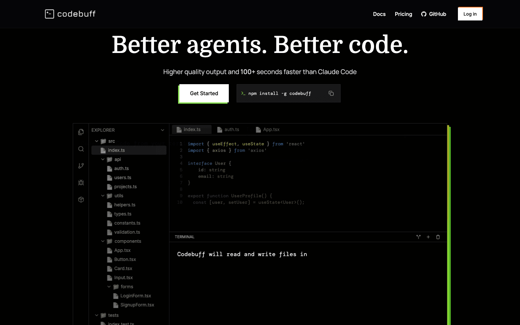Split the terminal with the branch icon
Image resolution: width=520 pixels, height=325 pixels.
(x=418, y=237)
